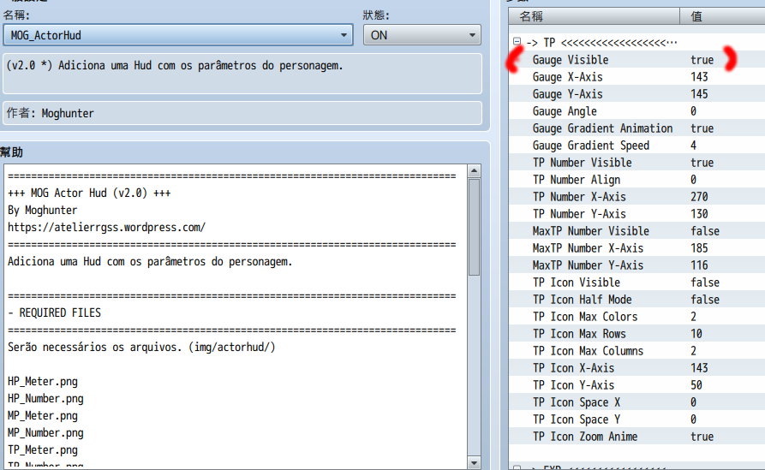The image size is (765, 470).
Task: Click the MaxTP Number X-Axis value 185
Action: point(699,248)
